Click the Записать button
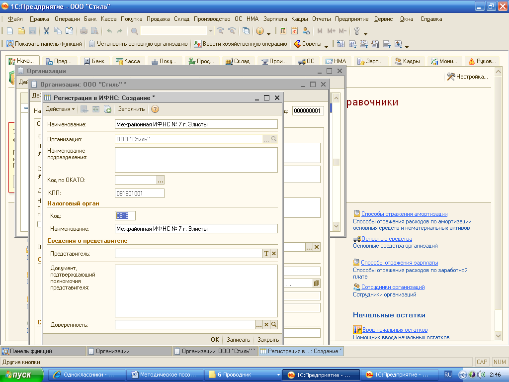The image size is (509, 382). coord(238,339)
